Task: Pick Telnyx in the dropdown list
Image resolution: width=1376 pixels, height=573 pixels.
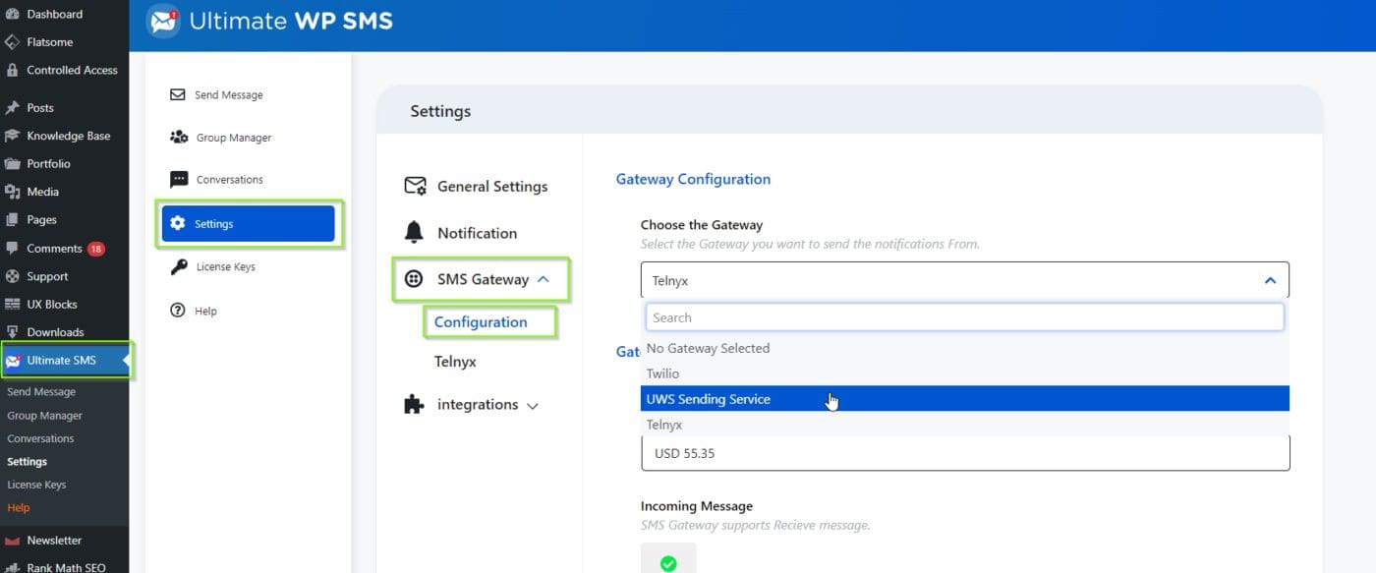Action: (965, 425)
